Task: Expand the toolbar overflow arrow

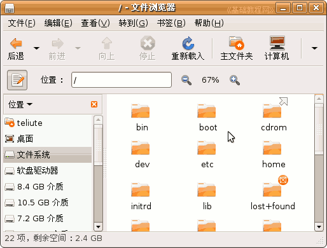Action: pyautogui.click(x=314, y=48)
